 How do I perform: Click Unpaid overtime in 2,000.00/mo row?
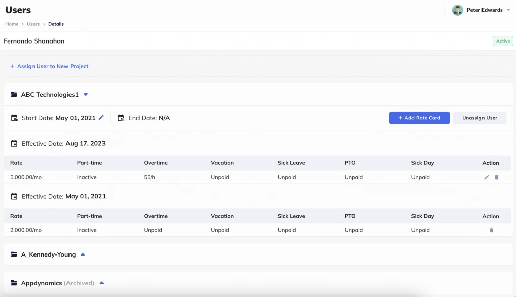[153, 230]
